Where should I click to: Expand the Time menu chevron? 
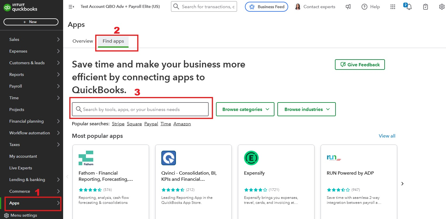(58, 98)
